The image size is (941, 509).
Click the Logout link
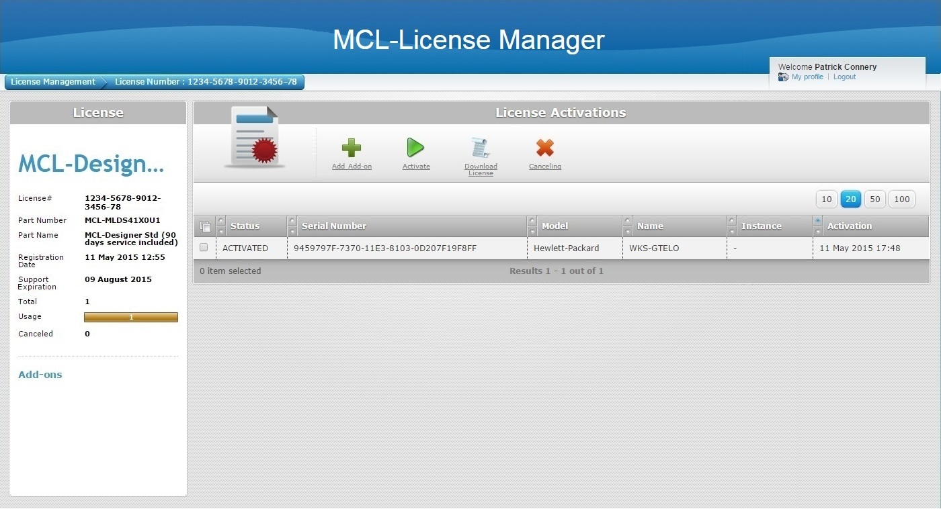[845, 77]
